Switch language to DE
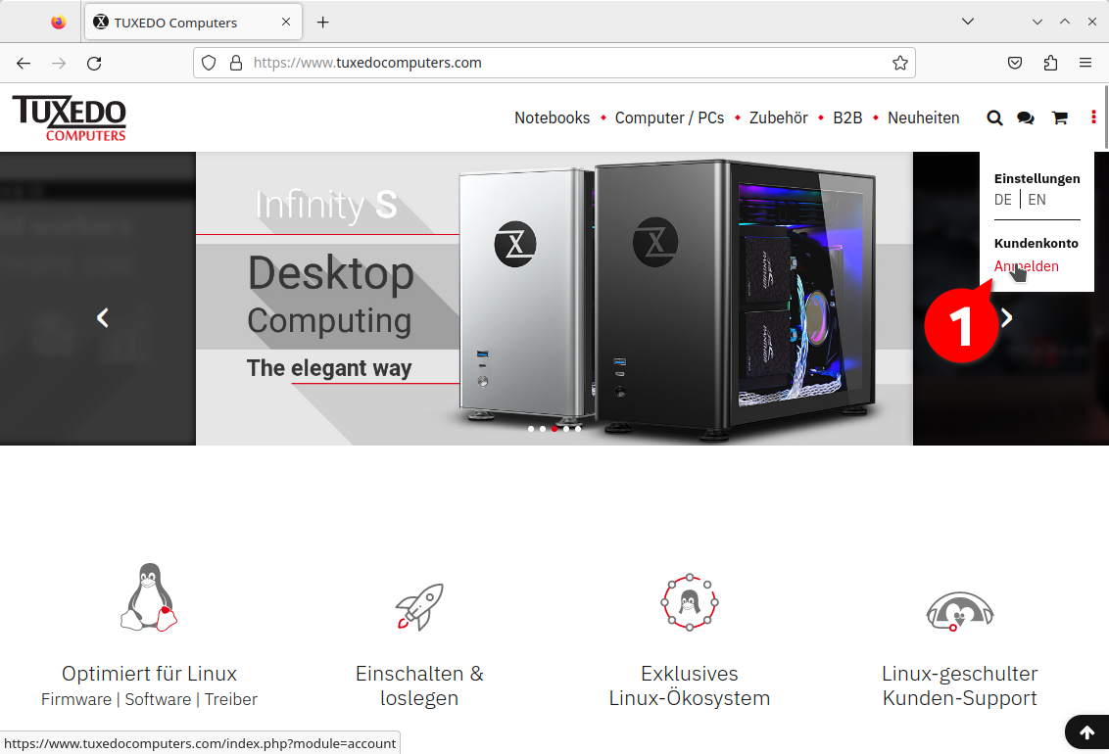The height and width of the screenshot is (754, 1109). coord(1003,200)
